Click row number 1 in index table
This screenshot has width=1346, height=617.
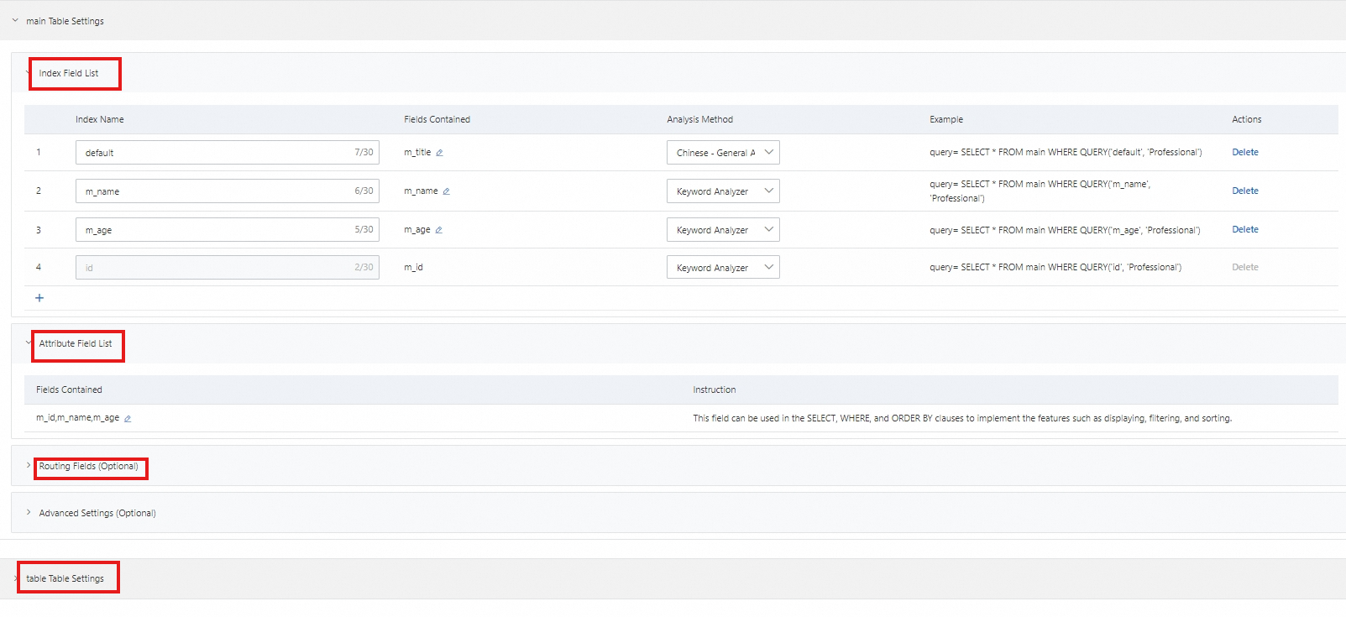[39, 152]
